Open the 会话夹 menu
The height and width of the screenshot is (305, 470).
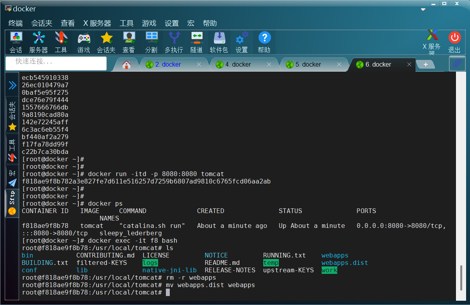coord(42,23)
